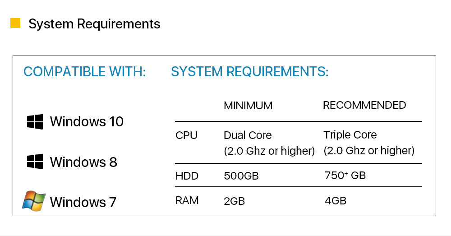451x236 pixels.
Task: Click the Triple Core recommended CPU cell
Action: click(369, 143)
